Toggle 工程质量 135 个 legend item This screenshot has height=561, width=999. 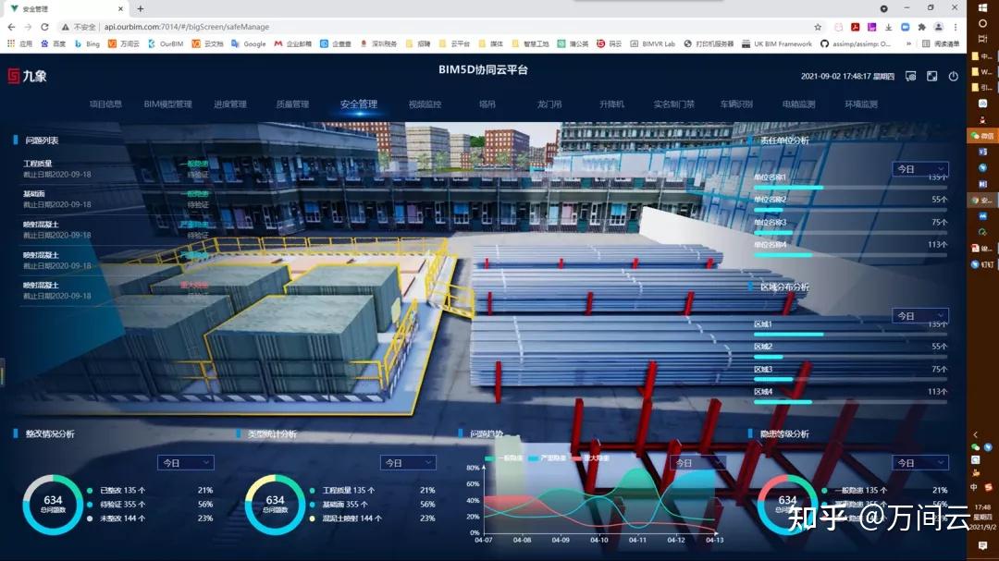point(343,491)
